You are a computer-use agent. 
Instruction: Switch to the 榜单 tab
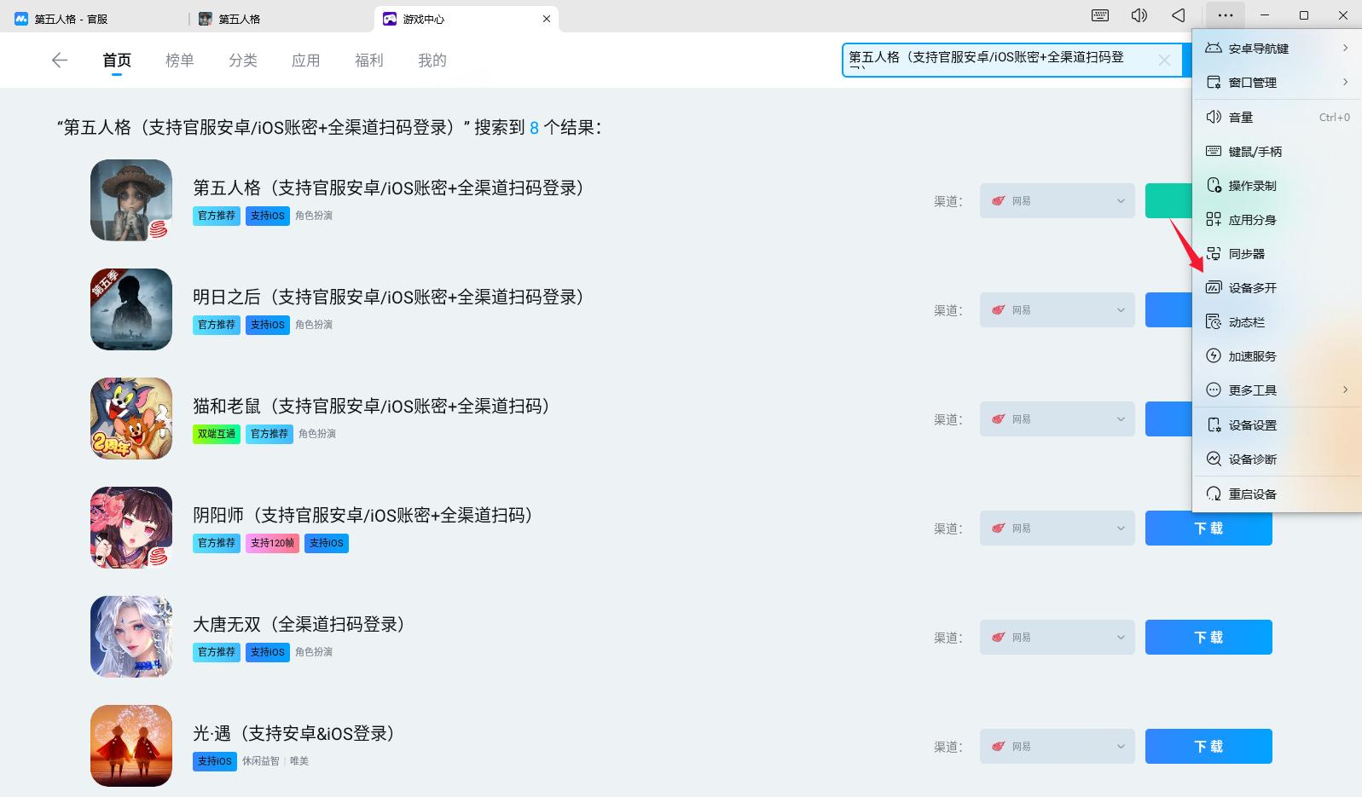click(180, 60)
